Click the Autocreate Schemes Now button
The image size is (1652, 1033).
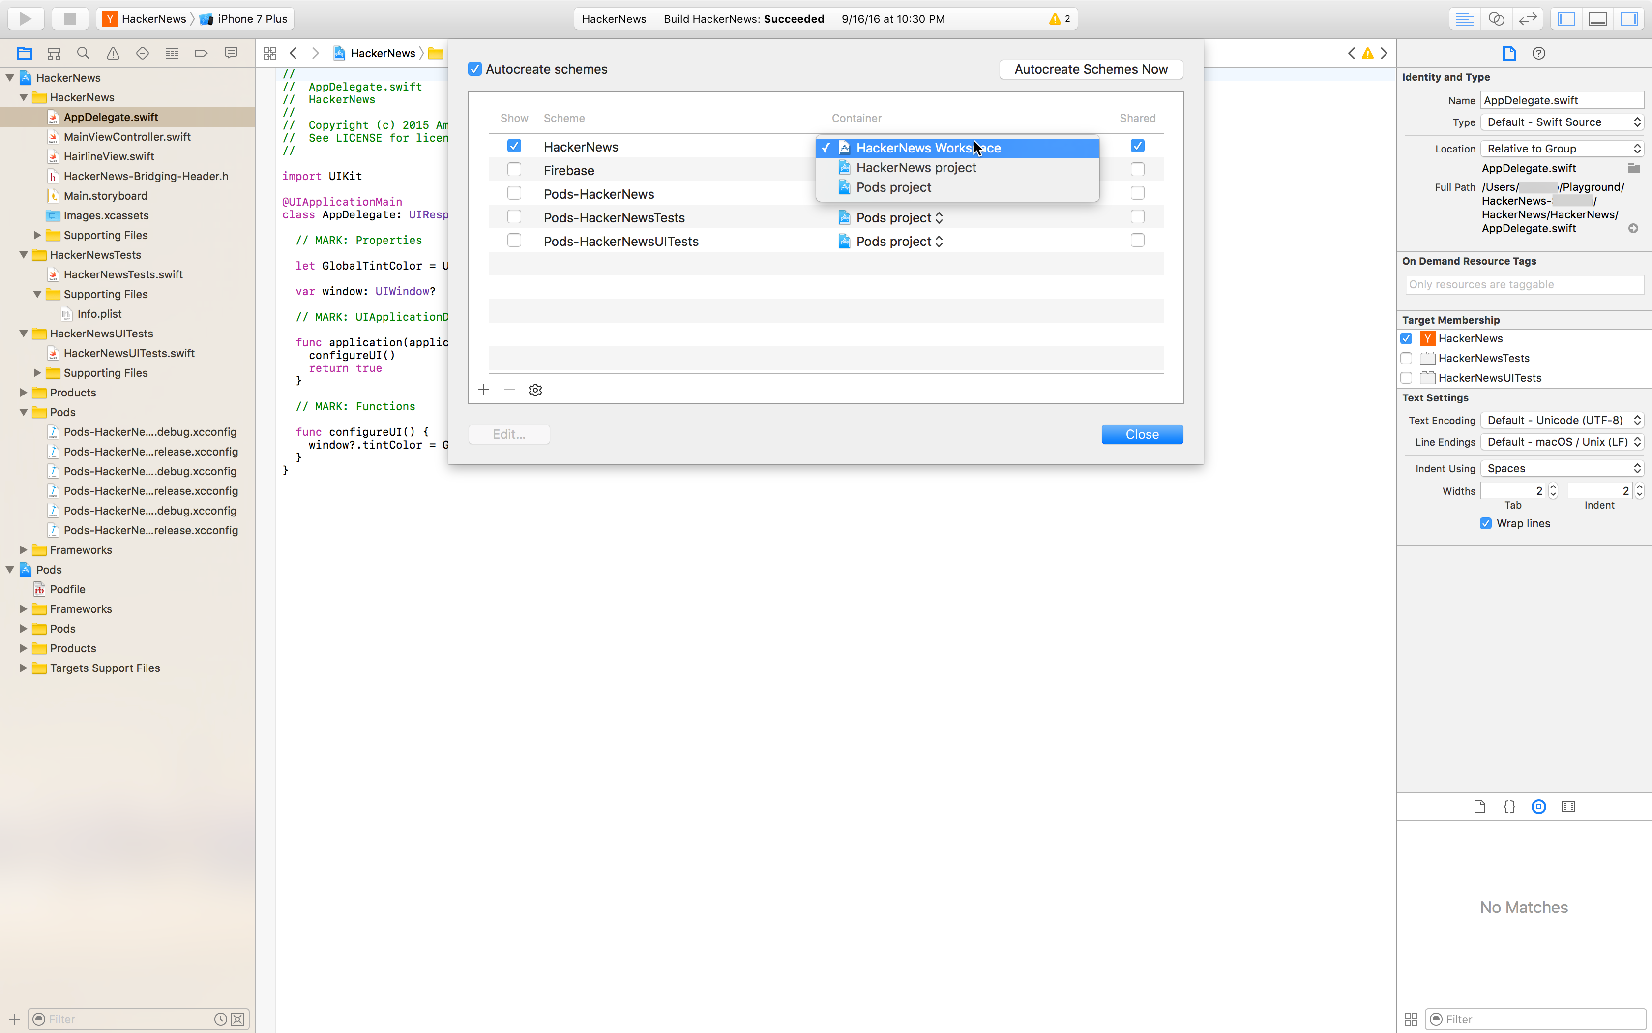coord(1091,69)
